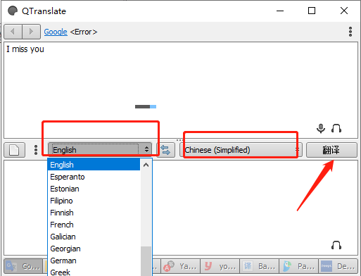
Task: Swap languages with the arrows icon
Action: coord(165,150)
